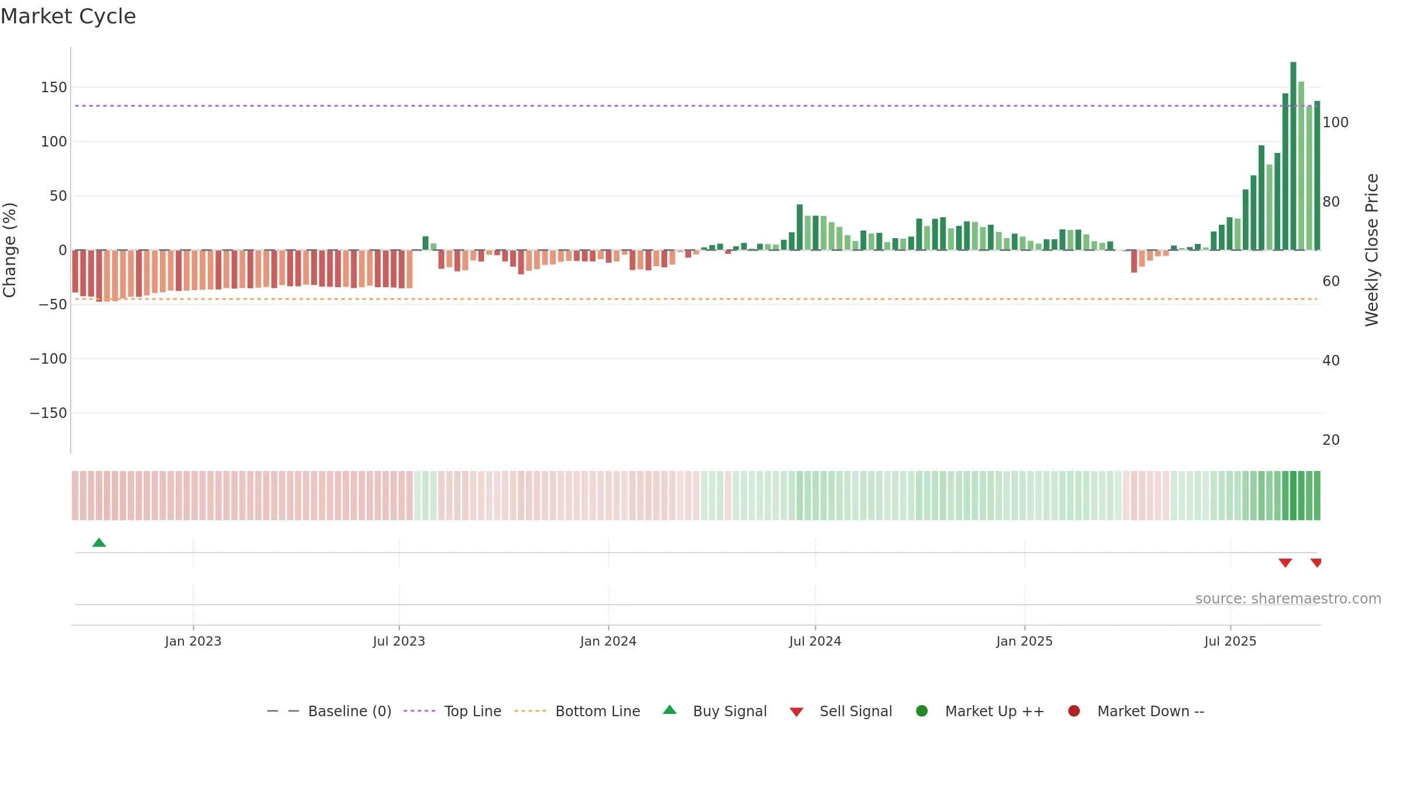The height and width of the screenshot is (788, 1401).
Task: Toggle Baseline (0) legend entry
Action: 329,711
